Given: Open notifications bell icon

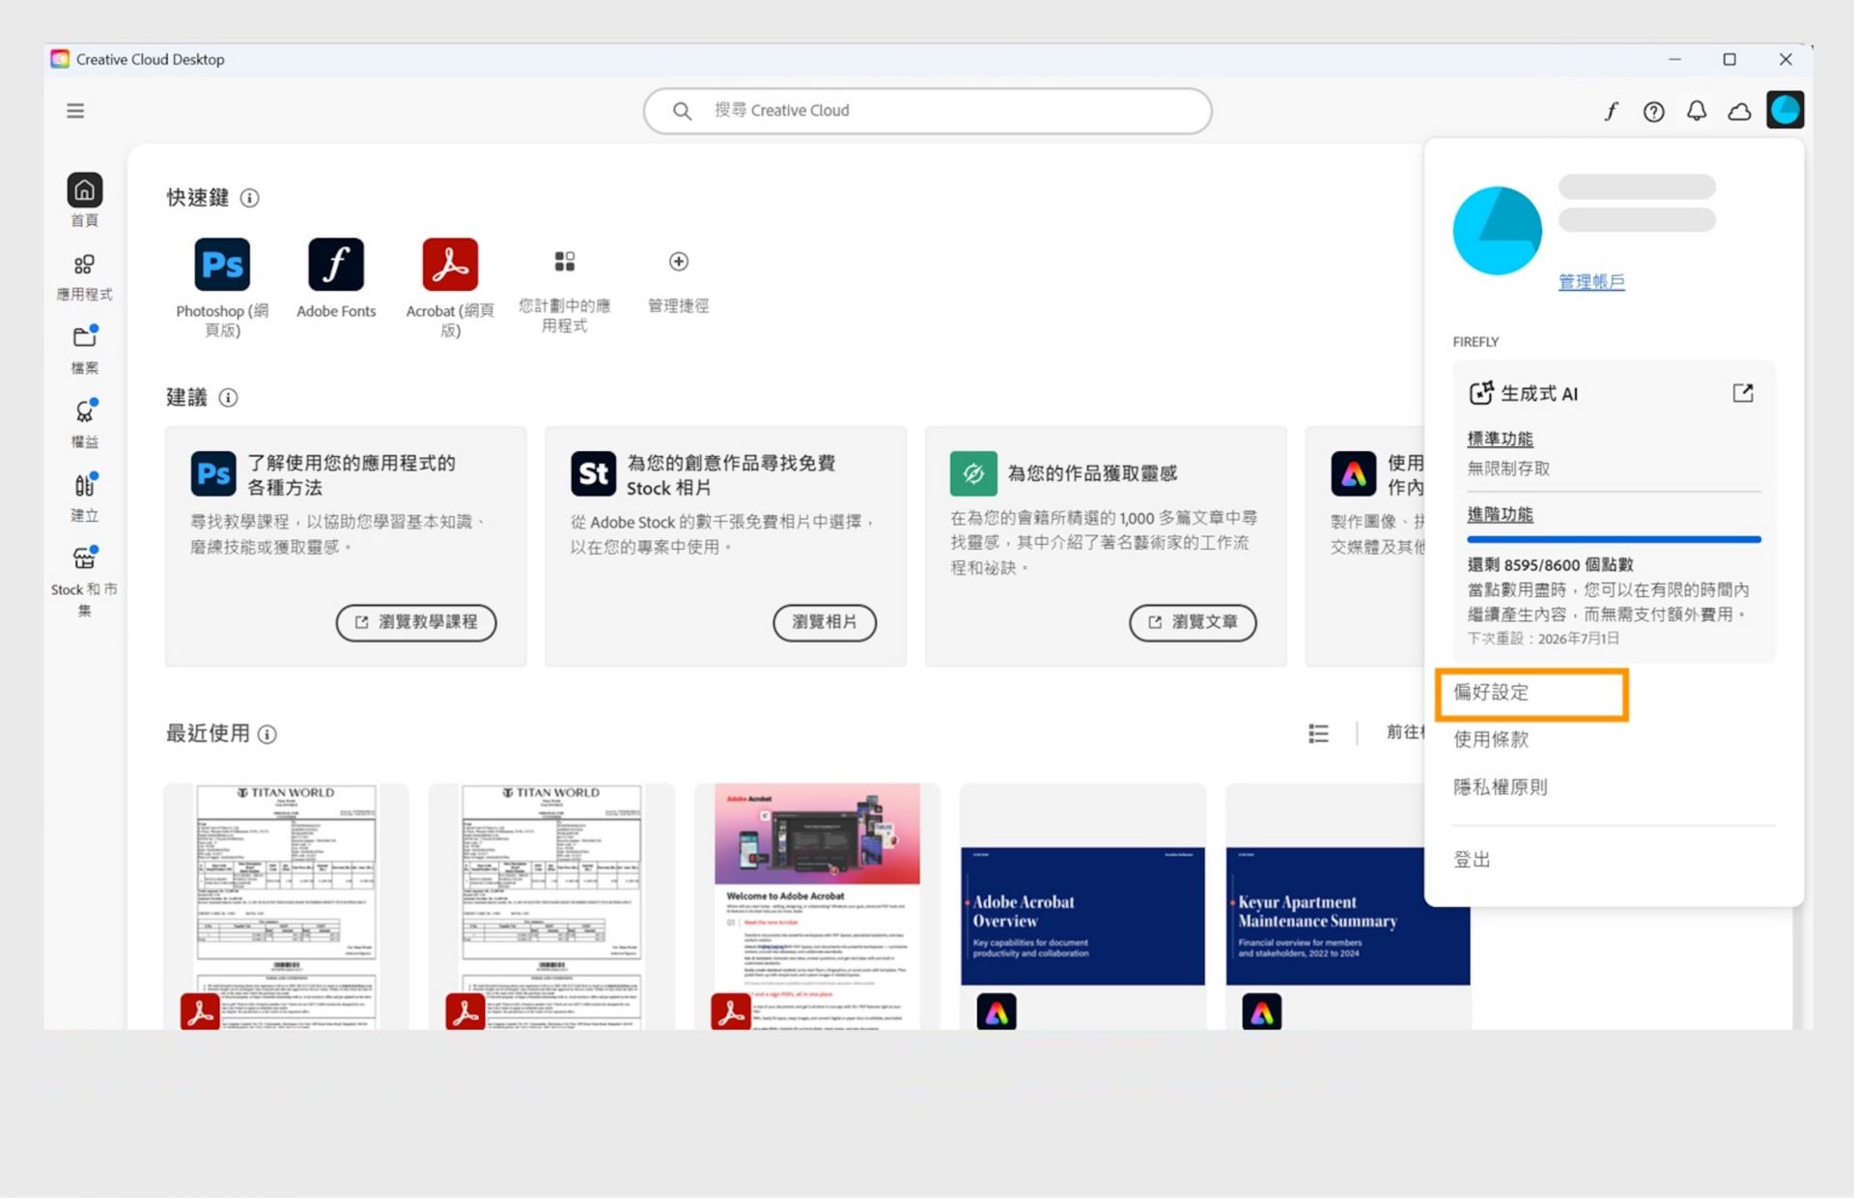Looking at the screenshot, I should pos(1697,111).
